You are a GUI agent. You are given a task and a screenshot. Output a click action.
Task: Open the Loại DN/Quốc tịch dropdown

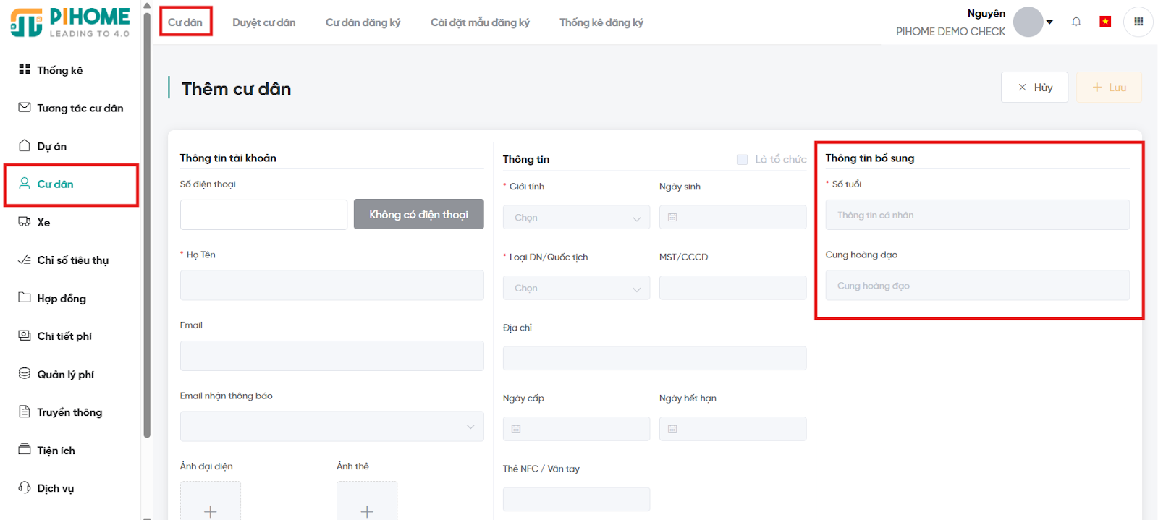[576, 288]
